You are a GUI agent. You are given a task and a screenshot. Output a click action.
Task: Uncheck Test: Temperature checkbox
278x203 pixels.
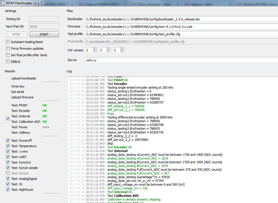(8, 146)
